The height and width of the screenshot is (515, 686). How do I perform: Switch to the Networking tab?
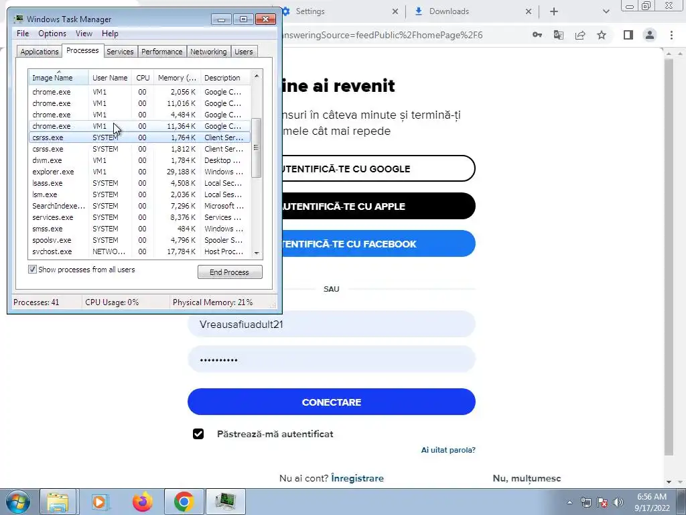208,51
